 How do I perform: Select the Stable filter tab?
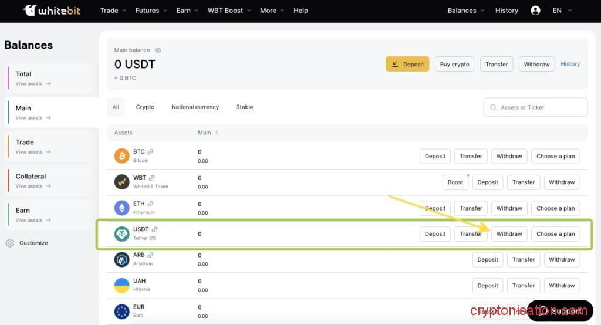point(245,107)
